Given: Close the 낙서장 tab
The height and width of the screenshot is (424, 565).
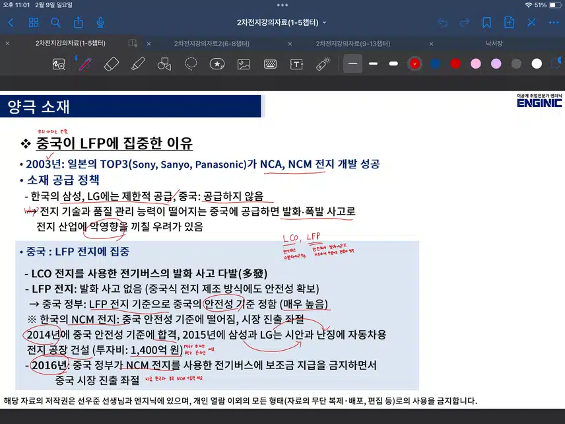Looking at the screenshot, I should click(x=431, y=44).
